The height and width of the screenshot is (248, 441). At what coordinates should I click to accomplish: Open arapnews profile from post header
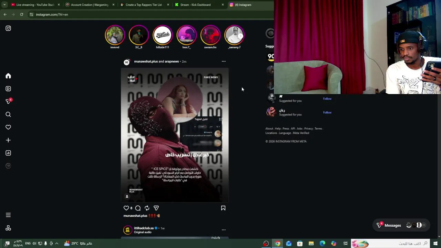pos(172,61)
